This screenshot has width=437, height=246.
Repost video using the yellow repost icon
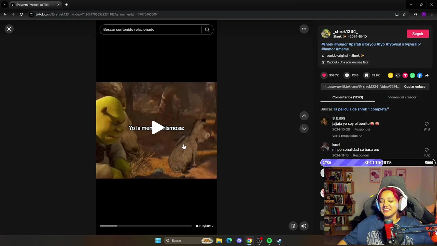click(391, 76)
